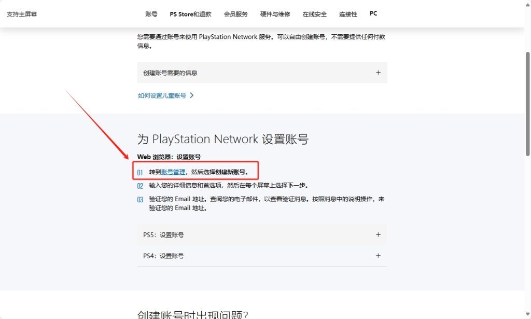The image size is (531, 319).
Task: Open the 如何设置儿童账号 link
Action: (163, 95)
